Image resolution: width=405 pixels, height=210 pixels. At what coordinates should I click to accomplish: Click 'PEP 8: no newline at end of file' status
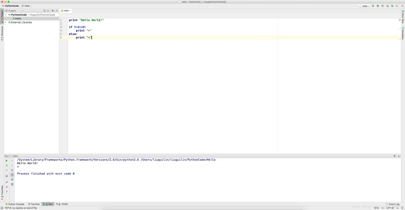coord(21,208)
